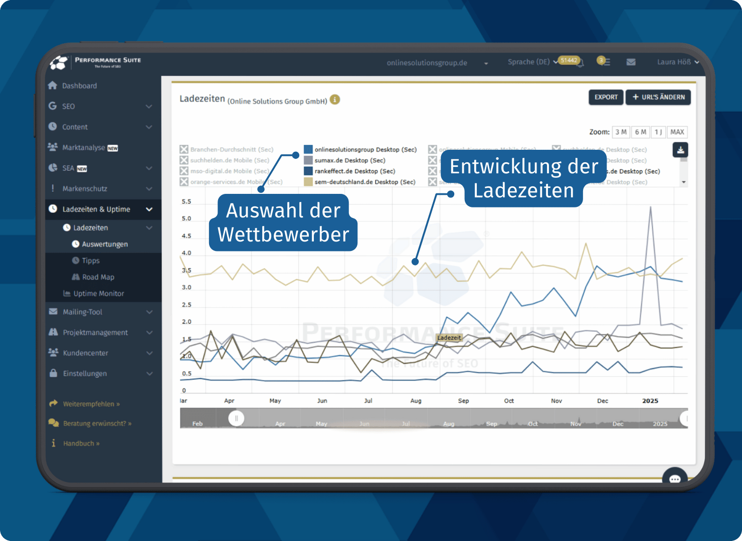This screenshot has height=541, width=742.
Task: Collapse the Ladezeiten & Uptime chevron
Action: click(x=149, y=209)
